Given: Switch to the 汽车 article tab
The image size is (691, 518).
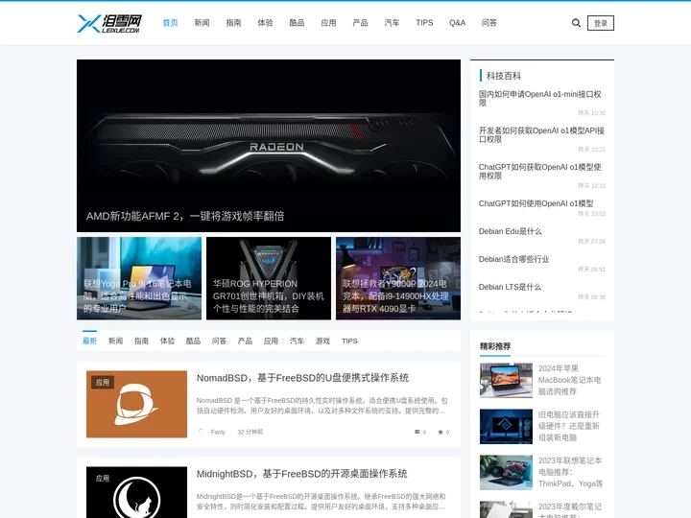Looking at the screenshot, I should (297, 341).
